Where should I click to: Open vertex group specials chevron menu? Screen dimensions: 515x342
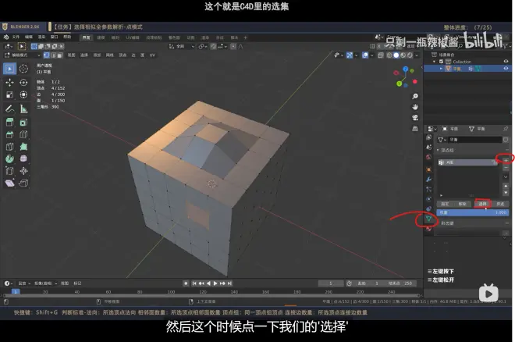[x=506, y=176]
